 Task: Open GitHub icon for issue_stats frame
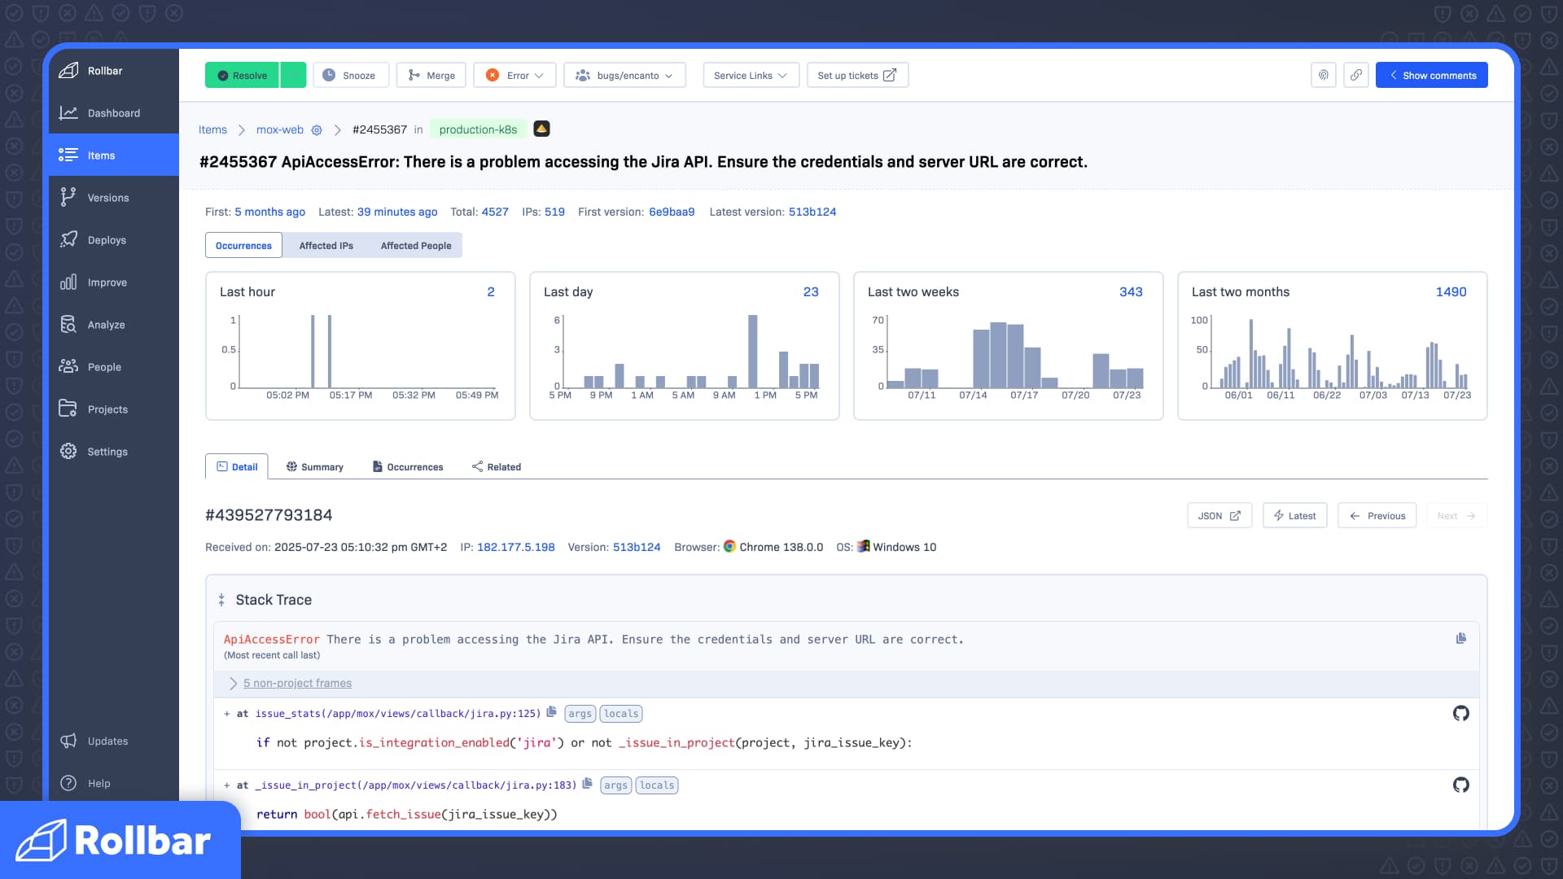[1460, 714]
